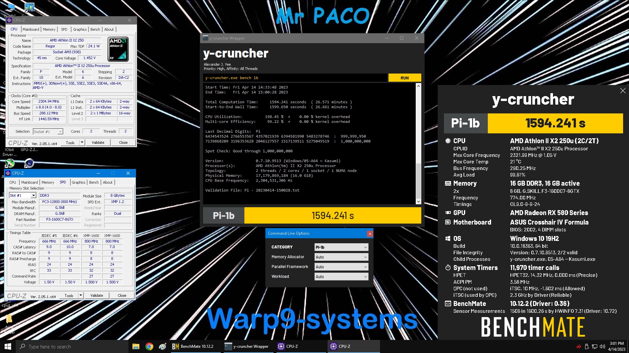Open Bench tab in upper CPU-Z
629x353 pixels.
(x=95, y=29)
